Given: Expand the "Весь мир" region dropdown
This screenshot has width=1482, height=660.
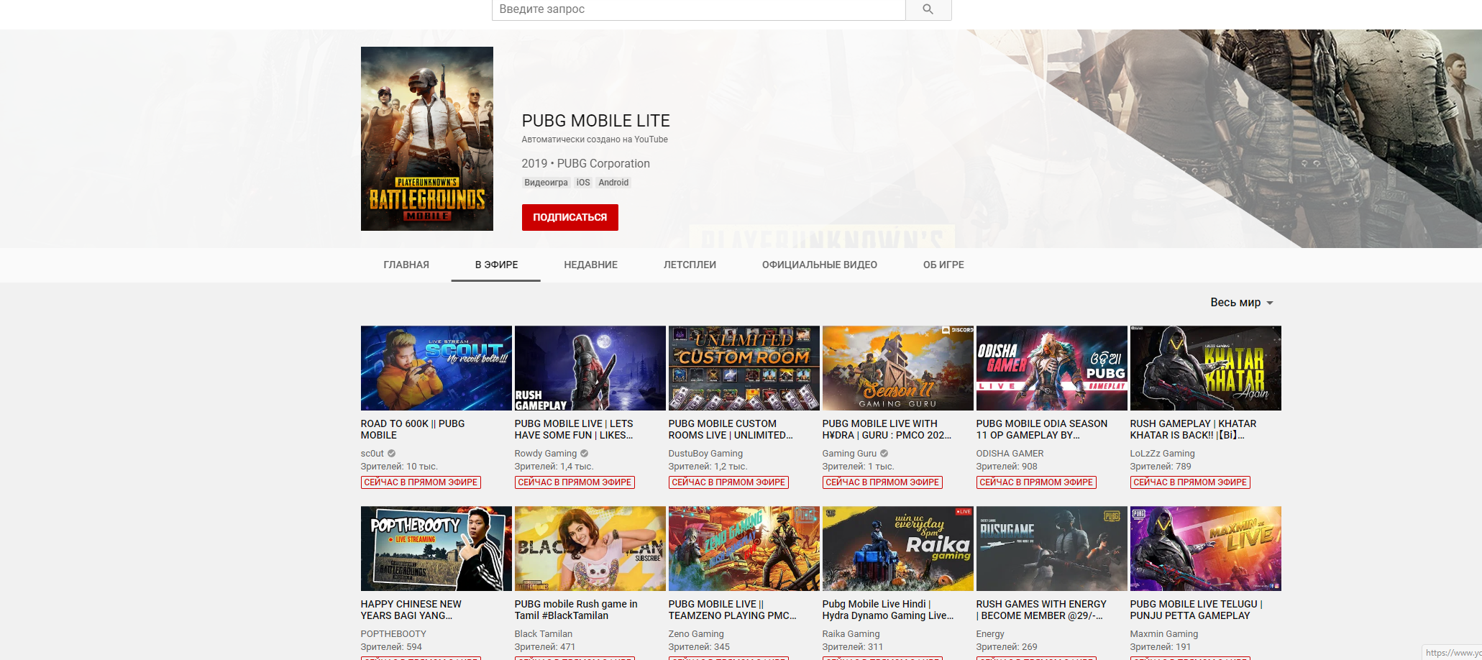Looking at the screenshot, I should 1241,303.
